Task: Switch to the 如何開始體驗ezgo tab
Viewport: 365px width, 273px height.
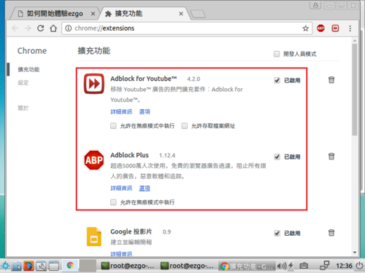Action: 55,14
